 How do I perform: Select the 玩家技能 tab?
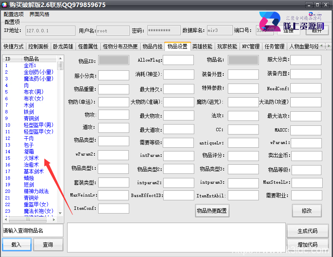pyautogui.click(x=227, y=46)
